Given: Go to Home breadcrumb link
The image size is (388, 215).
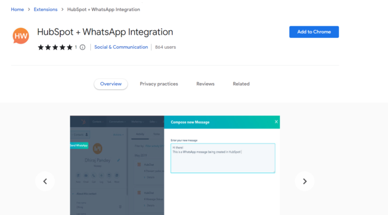Looking at the screenshot, I should (17, 9).
